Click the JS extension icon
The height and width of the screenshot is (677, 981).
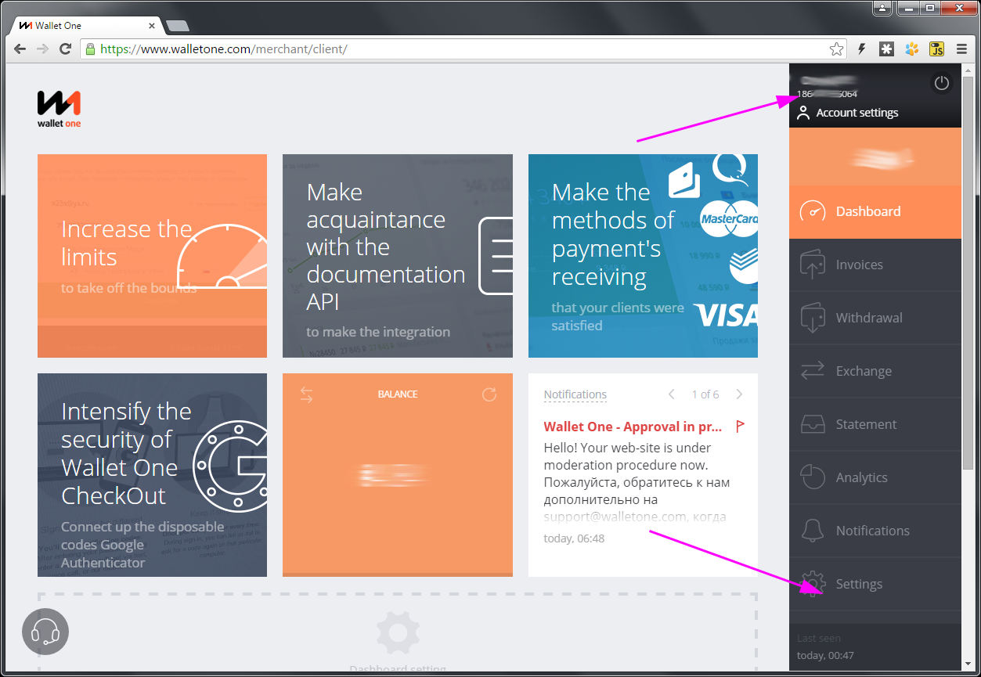tap(936, 49)
